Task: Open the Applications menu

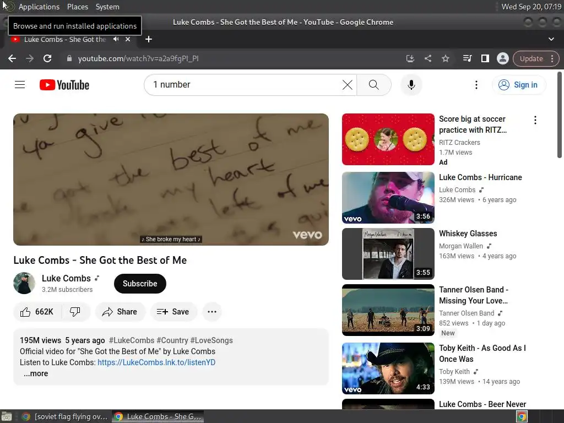Action: (x=39, y=7)
